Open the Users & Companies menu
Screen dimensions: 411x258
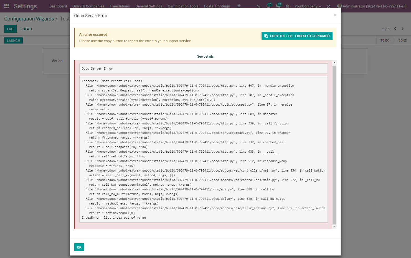(88, 6)
